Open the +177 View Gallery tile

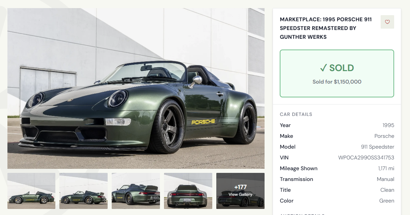pos(240,191)
